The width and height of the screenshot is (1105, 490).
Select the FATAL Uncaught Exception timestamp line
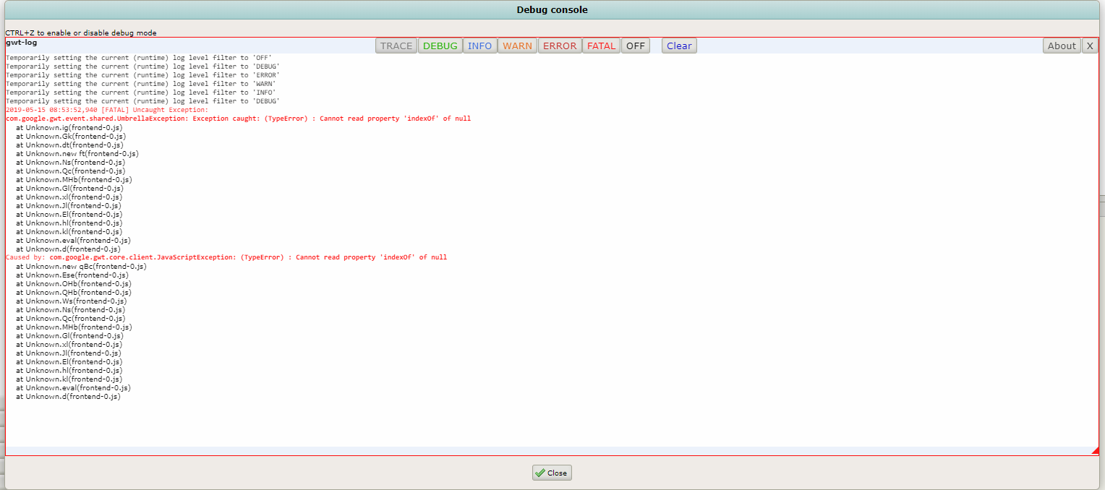(106, 110)
